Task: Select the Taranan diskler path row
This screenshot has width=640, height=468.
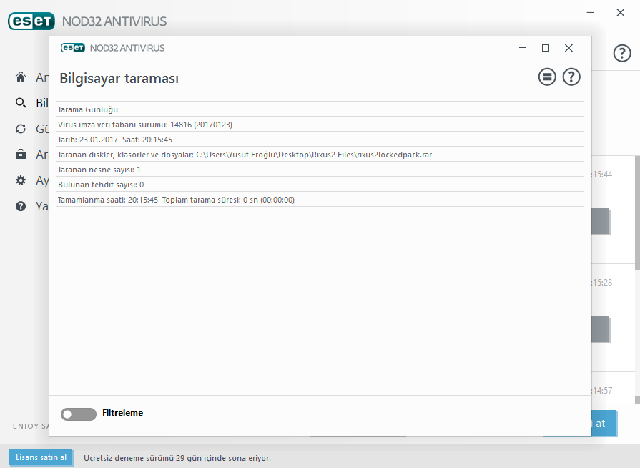Action: tap(320, 155)
